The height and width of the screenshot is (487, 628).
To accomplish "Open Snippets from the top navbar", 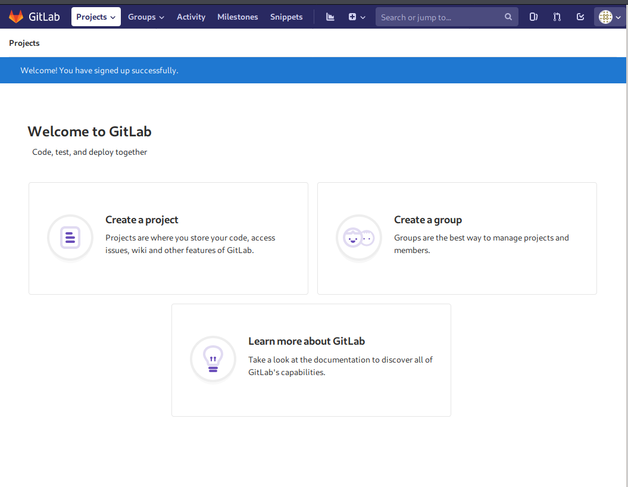I will [x=286, y=17].
